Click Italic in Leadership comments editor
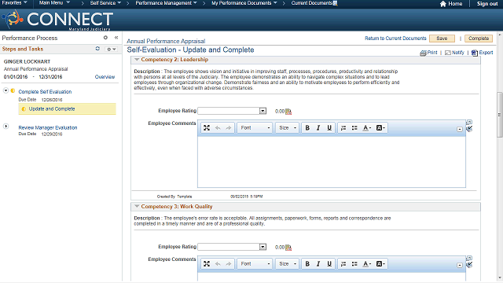The image size is (503, 283). point(318,127)
